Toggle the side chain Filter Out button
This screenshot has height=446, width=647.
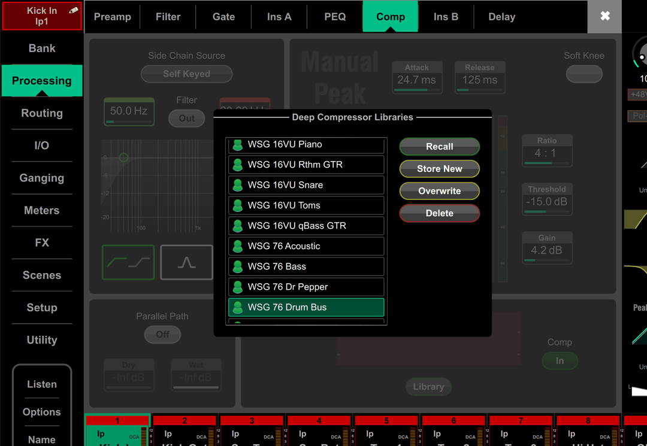pyautogui.click(x=186, y=119)
